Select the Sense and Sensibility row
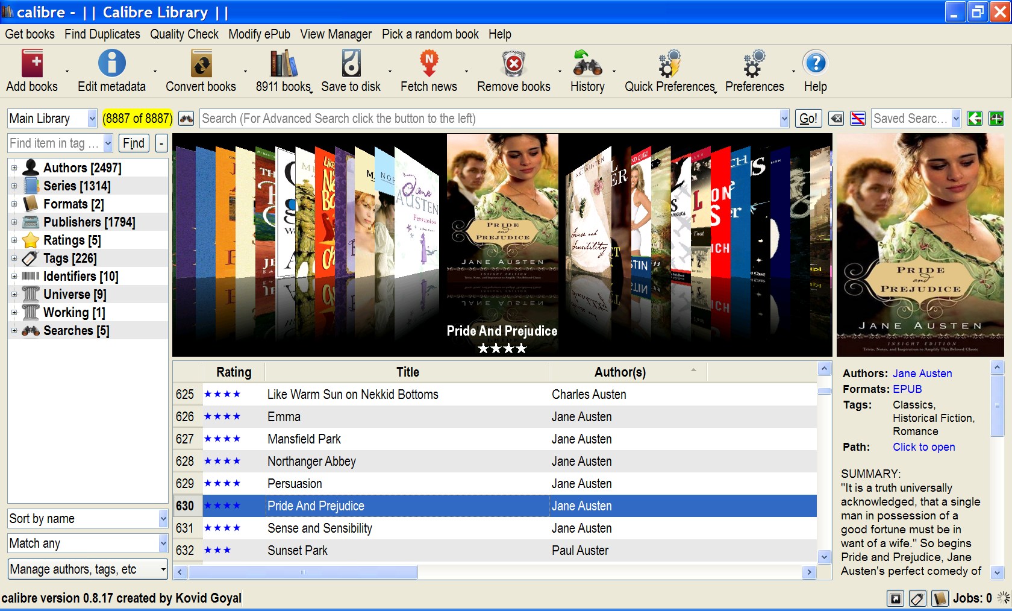 (319, 528)
